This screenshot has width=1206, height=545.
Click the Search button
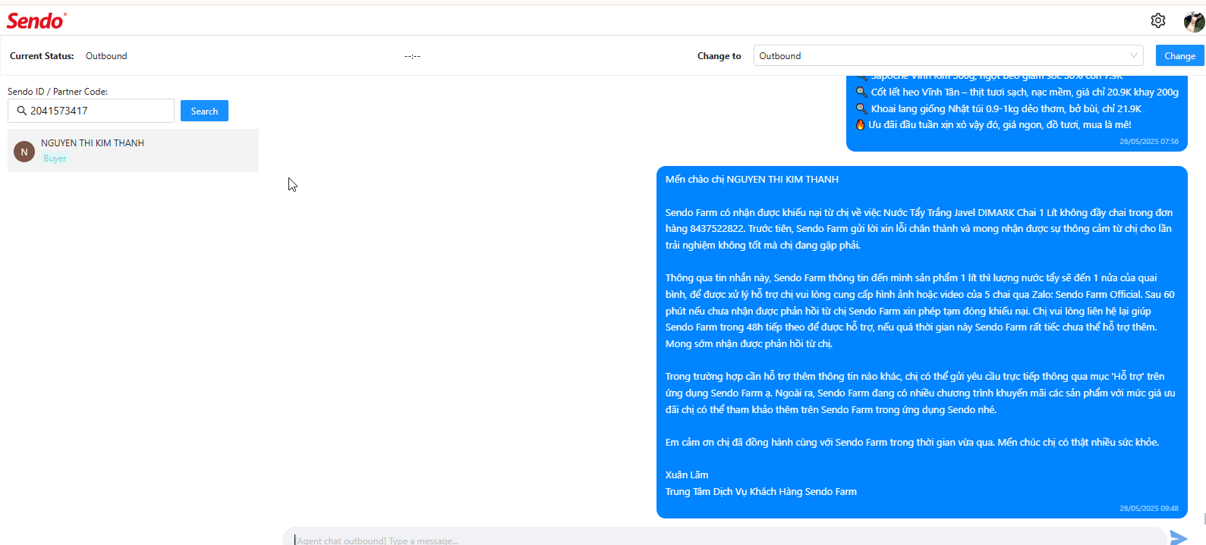[204, 111]
